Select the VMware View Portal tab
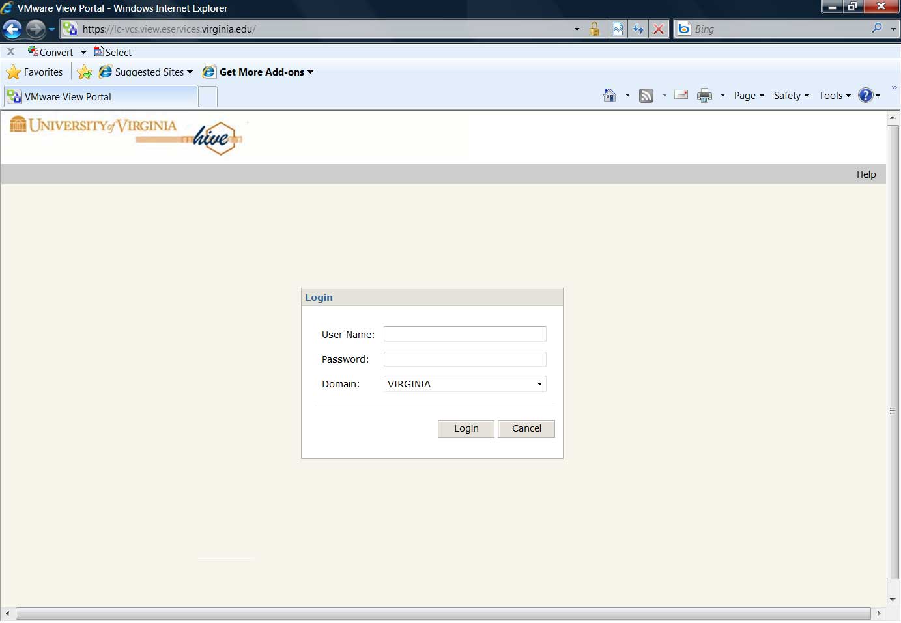 pyautogui.click(x=100, y=96)
